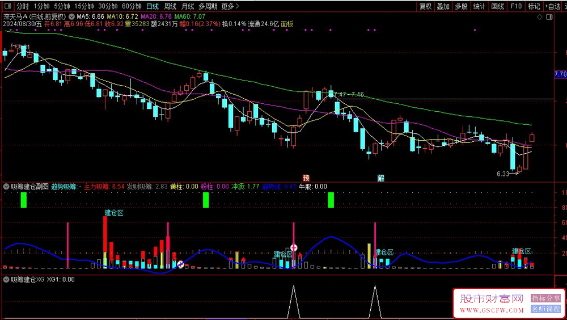Click the 预 marker below the chart
Viewport: 567px width, 320px height.
306,178
